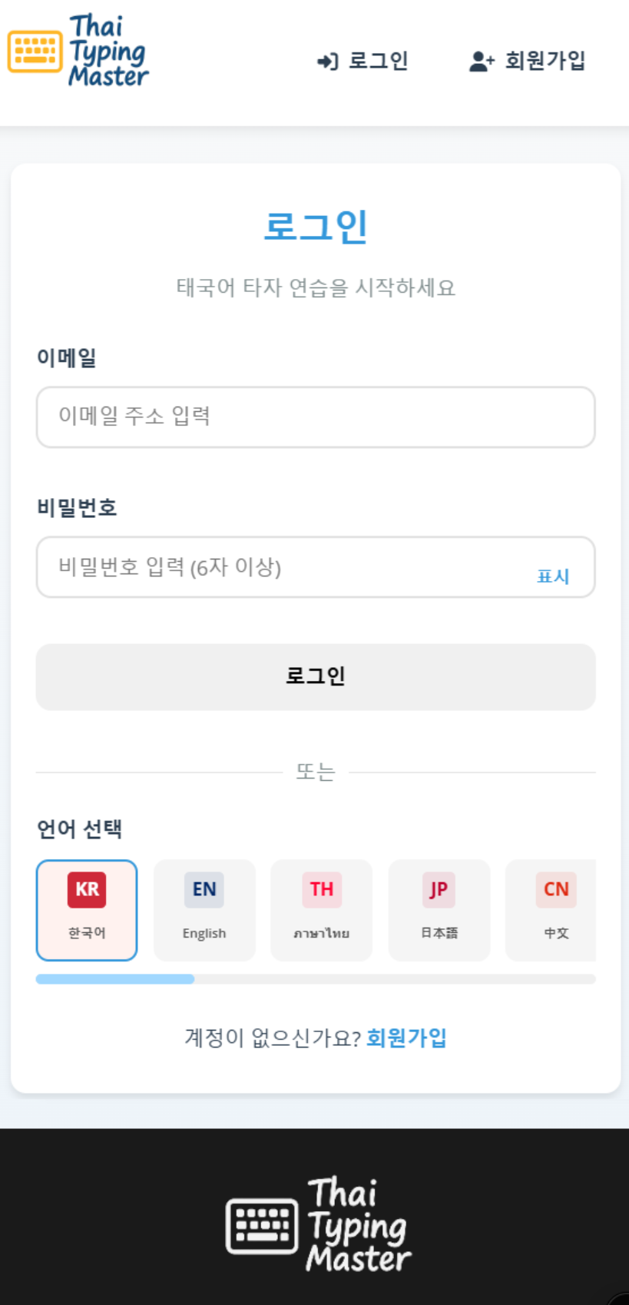Click the JP language badge icon

point(439,889)
